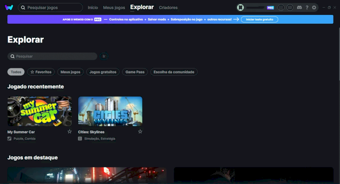Open the Cities: Skylines thumbnail

click(x=110, y=111)
